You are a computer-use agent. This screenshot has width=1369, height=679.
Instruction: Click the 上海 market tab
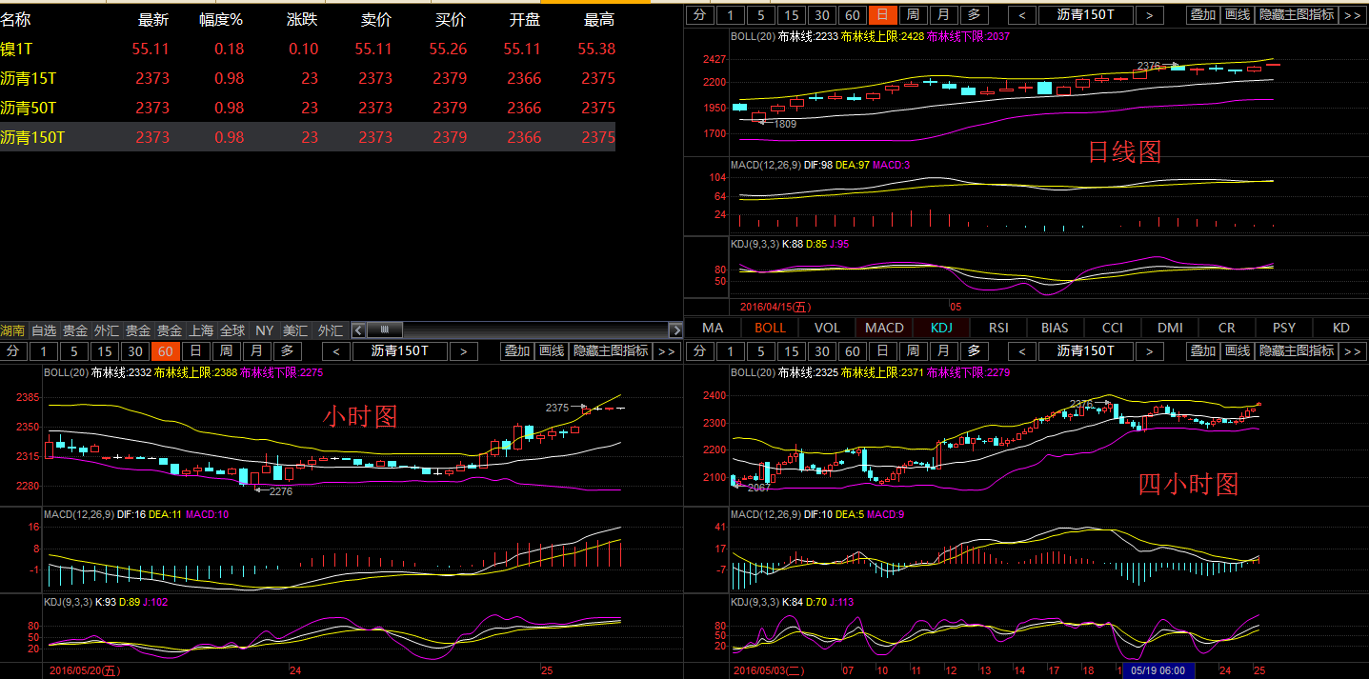tap(201, 330)
